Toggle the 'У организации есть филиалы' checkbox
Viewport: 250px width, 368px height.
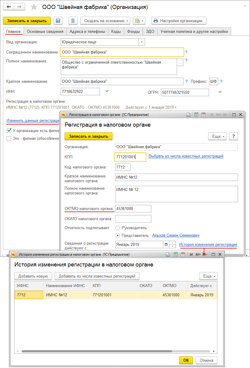[x=9, y=131]
